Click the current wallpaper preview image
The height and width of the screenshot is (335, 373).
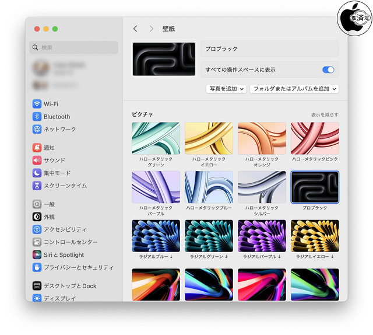tap(164, 59)
